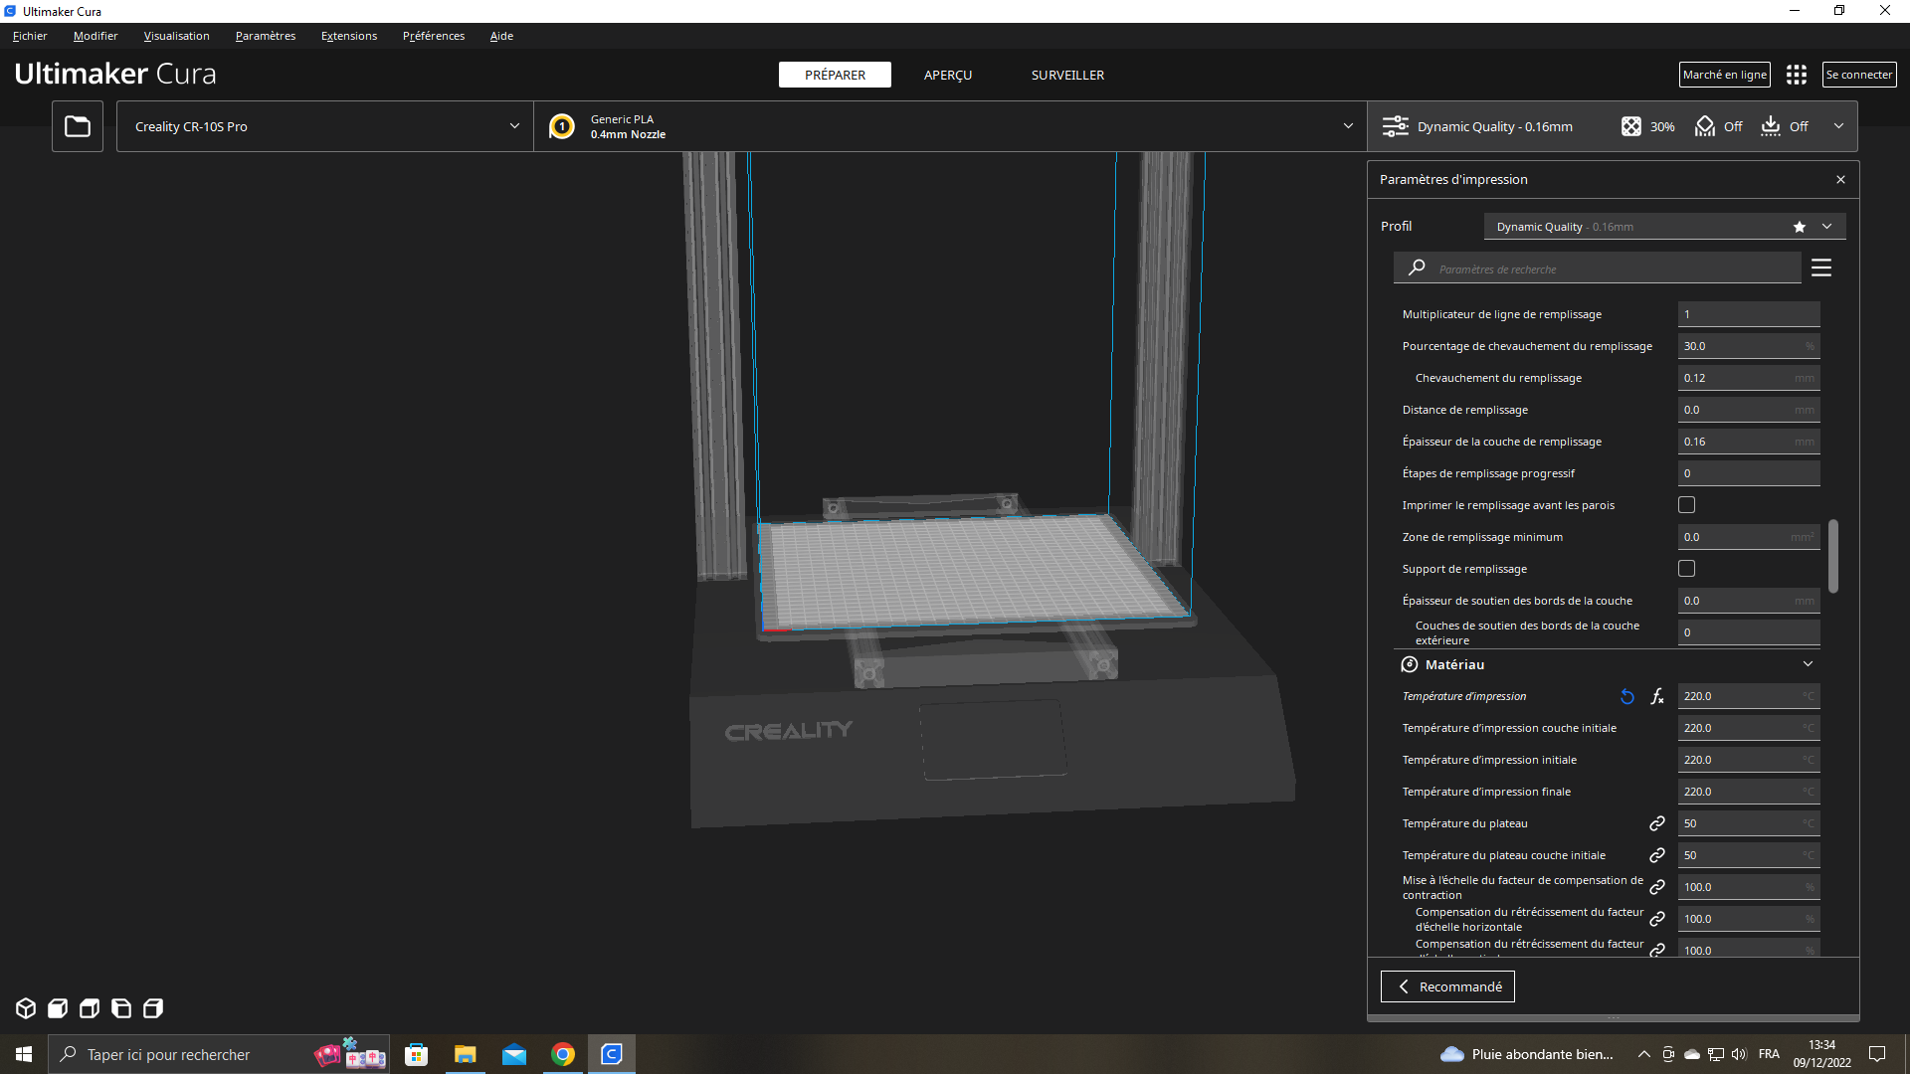The height and width of the screenshot is (1074, 1910).
Task: Click the Se connecter button
Action: pos(1859,75)
